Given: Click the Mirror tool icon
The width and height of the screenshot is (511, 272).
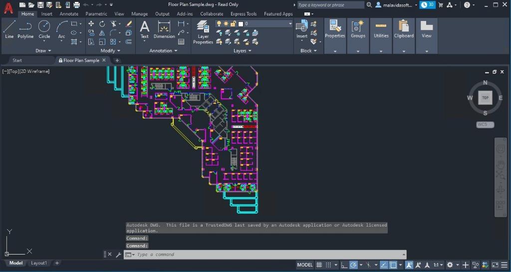Looking at the screenshot, I should pyautogui.click(x=102, y=33).
